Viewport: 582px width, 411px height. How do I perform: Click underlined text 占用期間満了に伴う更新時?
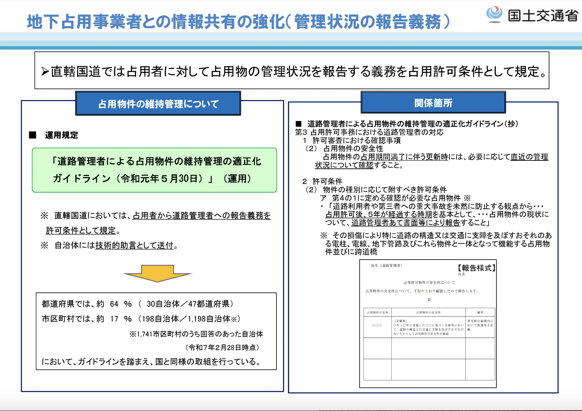[x=405, y=157]
